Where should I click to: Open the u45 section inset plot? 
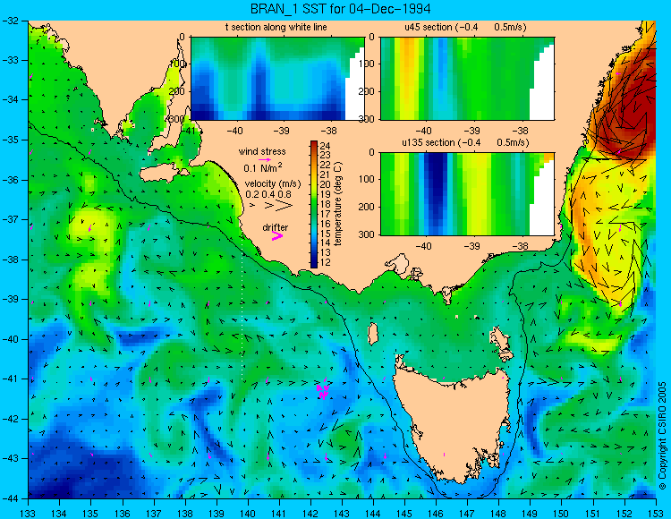pos(467,79)
